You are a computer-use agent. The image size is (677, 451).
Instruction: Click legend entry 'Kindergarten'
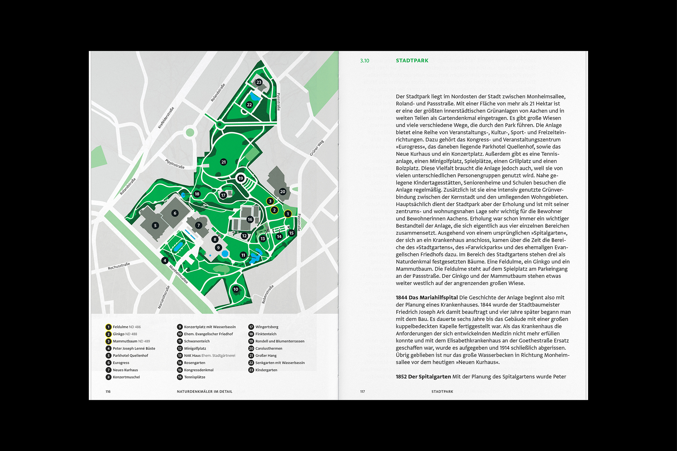(263, 370)
